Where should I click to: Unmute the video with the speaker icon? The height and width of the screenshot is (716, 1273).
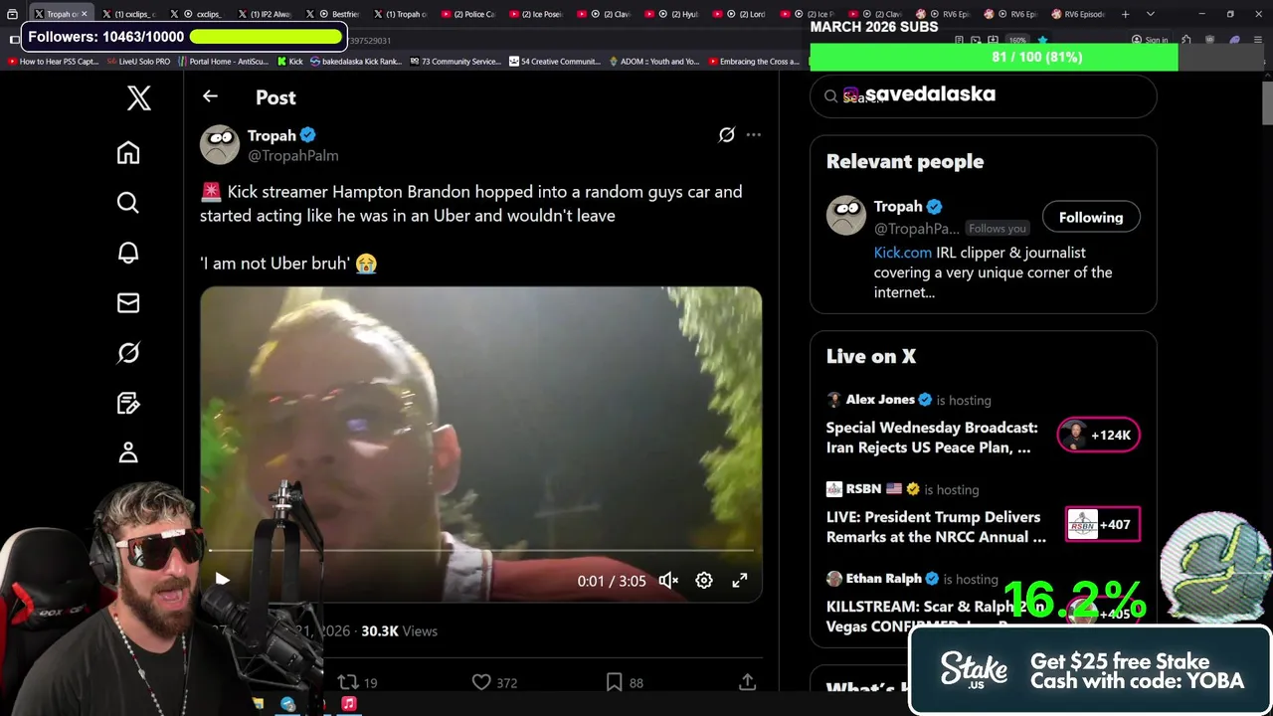coord(668,581)
